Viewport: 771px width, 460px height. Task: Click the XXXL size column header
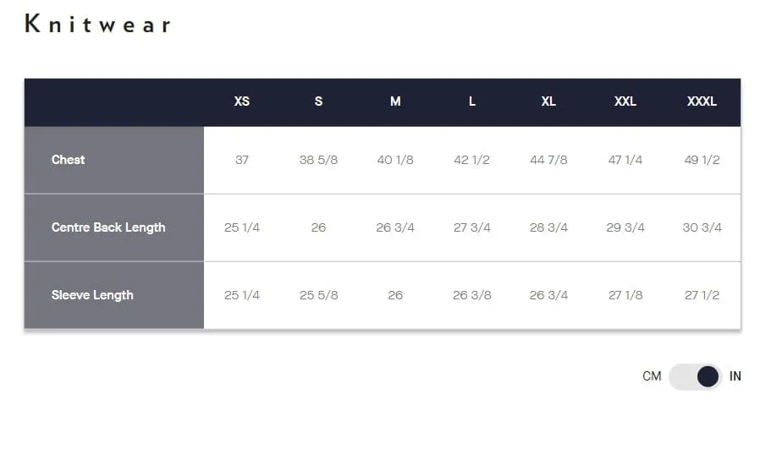coord(702,101)
